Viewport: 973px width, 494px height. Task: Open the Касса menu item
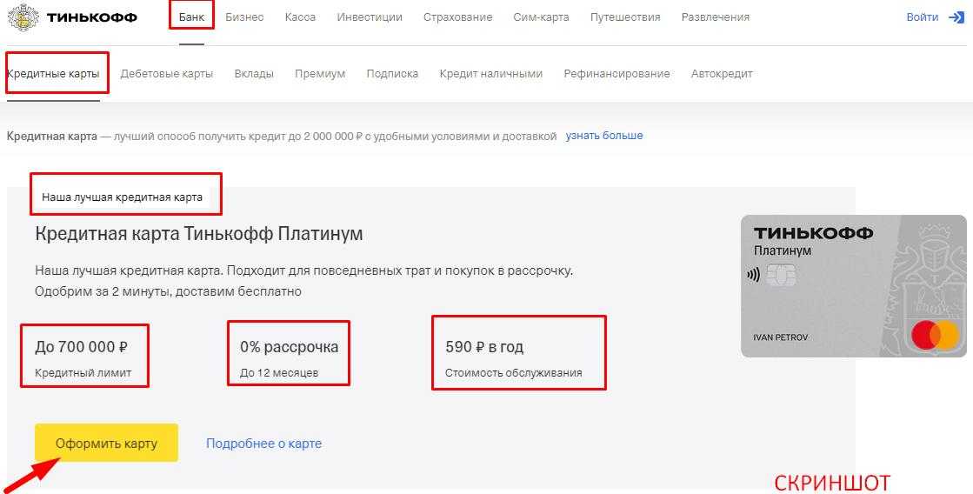click(x=300, y=17)
